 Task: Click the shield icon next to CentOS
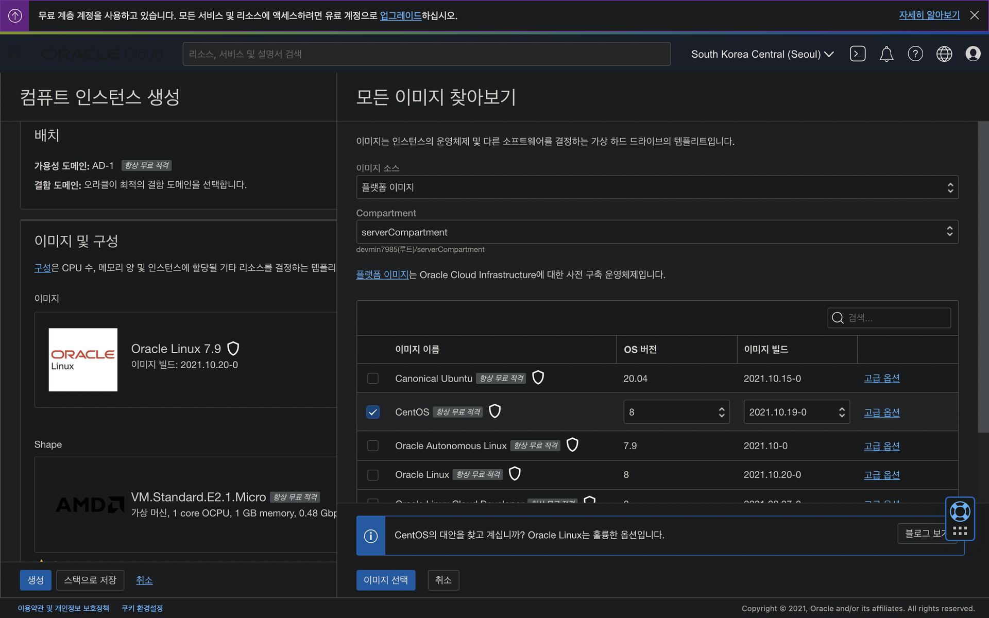(494, 411)
